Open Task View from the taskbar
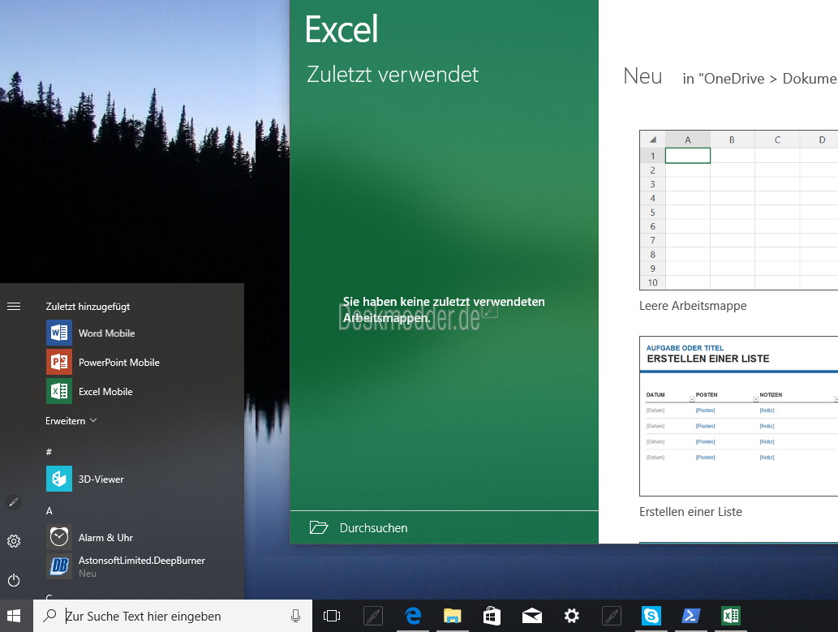Screen dimensions: 838x632 (x=332, y=616)
